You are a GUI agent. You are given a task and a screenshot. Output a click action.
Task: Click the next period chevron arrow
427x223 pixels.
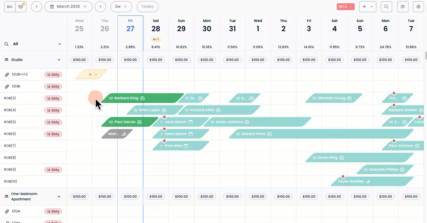pos(100,6)
